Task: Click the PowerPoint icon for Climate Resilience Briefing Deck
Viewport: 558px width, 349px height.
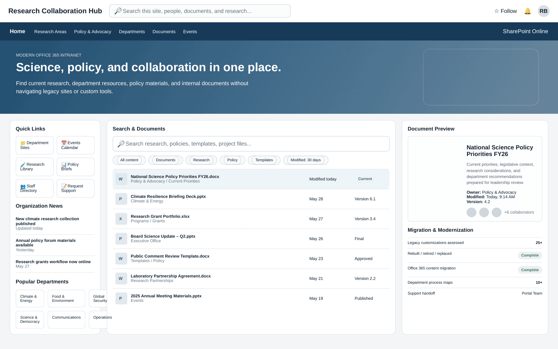Action: point(121,199)
